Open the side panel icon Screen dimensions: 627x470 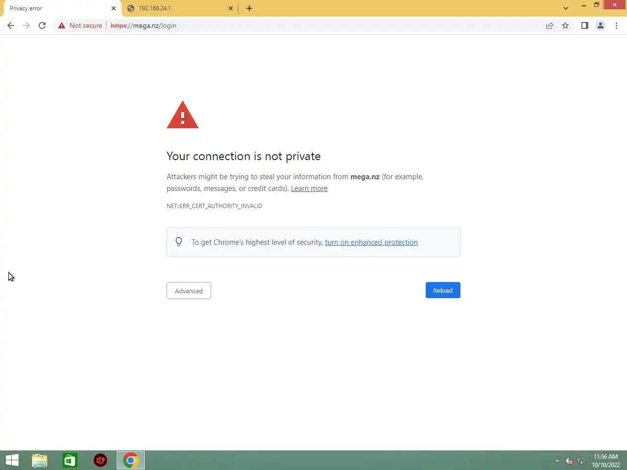(x=584, y=25)
